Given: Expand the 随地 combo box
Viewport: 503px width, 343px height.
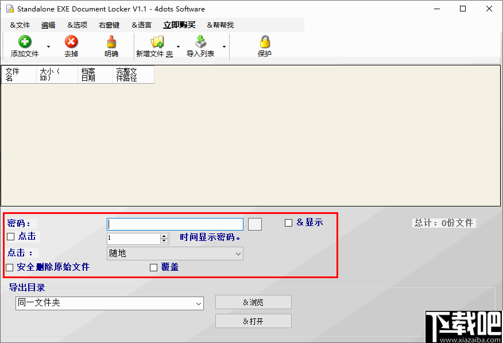Looking at the screenshot, I should [x=237, y=253].
